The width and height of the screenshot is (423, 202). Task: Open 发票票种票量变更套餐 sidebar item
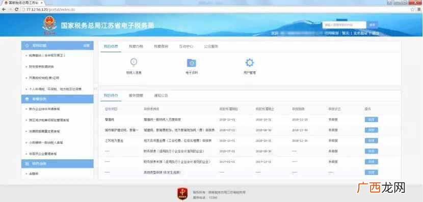pos(44,131)
